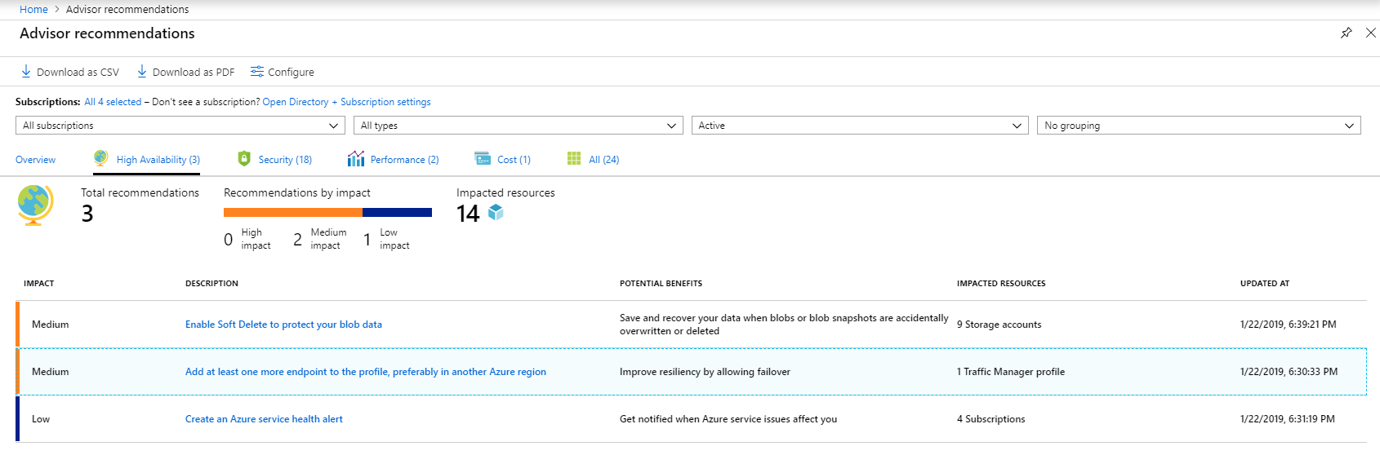Sort by UPDATED AT column header

coord(1265,284)
